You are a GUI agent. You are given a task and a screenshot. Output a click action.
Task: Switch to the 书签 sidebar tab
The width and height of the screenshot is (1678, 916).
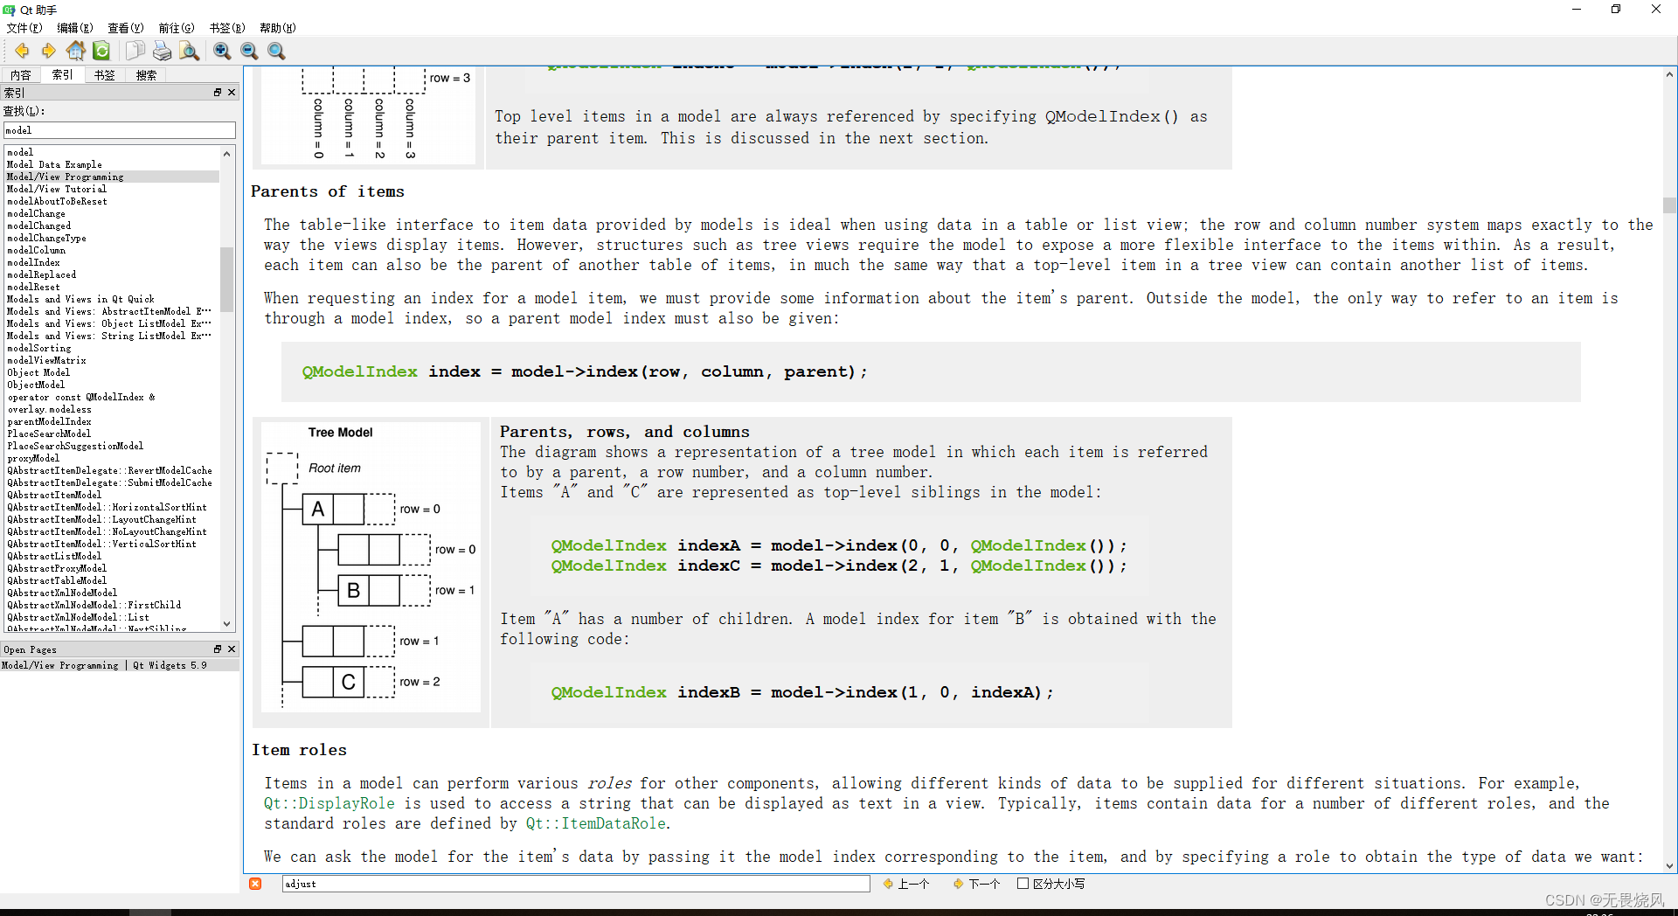[105, 75]
